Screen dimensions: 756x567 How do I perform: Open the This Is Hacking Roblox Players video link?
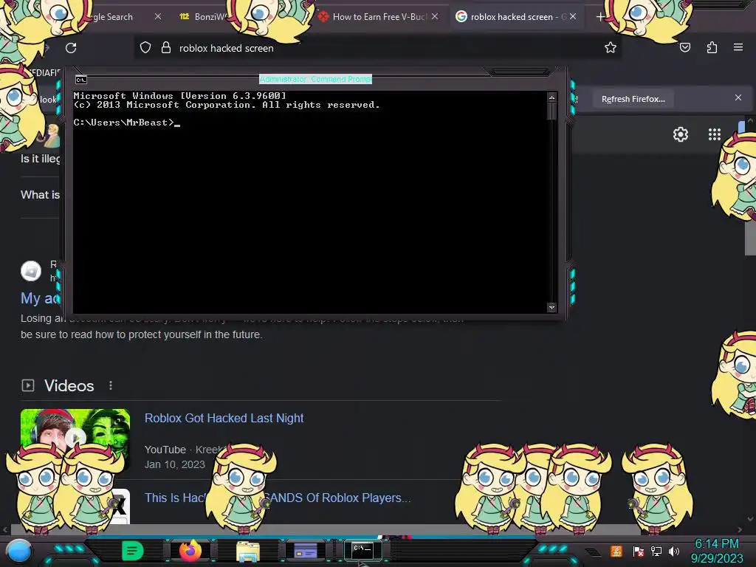pyautogui.click(x=278, y=498)
